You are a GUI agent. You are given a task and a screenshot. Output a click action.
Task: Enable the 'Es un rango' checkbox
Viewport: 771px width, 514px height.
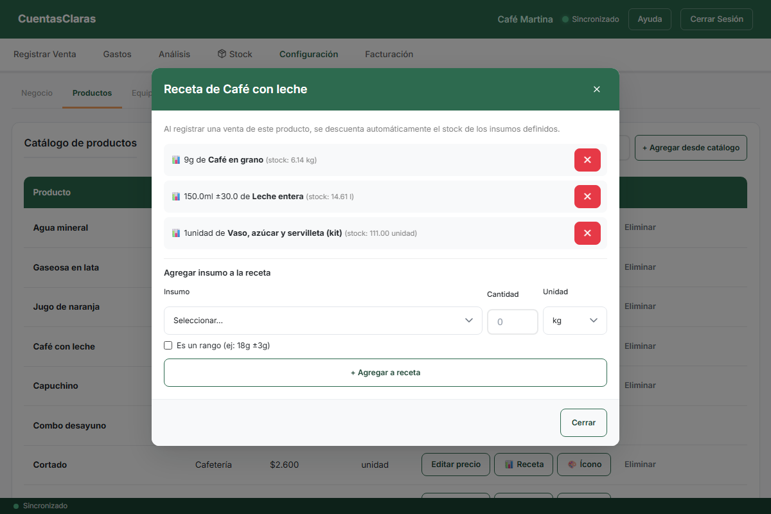168,346
